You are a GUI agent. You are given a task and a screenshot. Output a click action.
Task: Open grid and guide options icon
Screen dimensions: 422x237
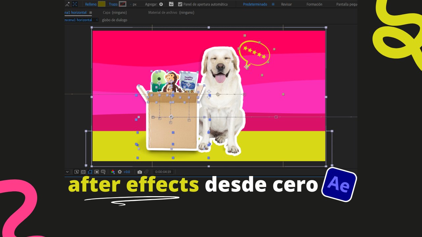(x=103, y=172)
